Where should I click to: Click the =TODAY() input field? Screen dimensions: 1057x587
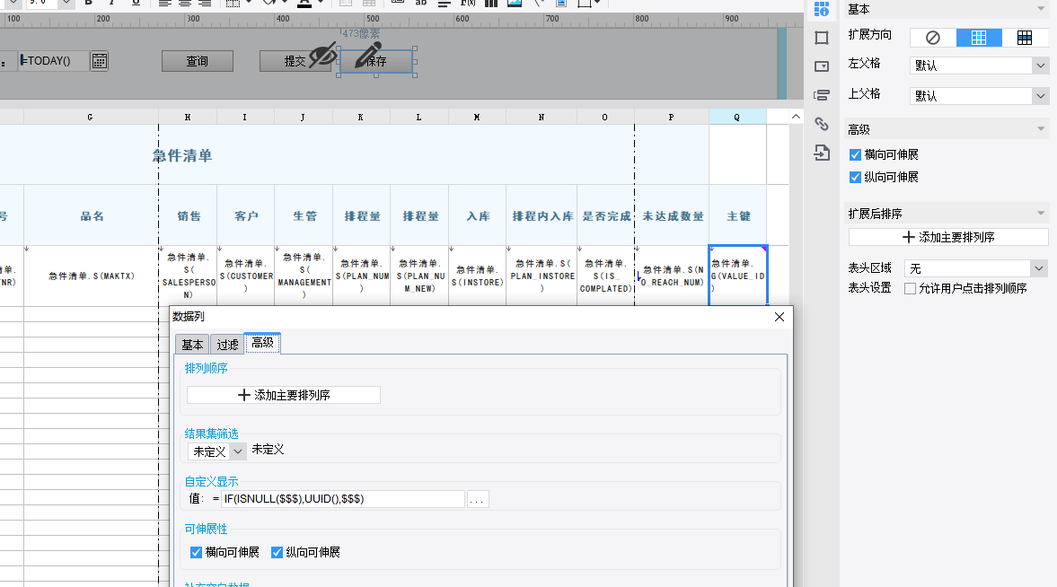click(x=53, y=61)
